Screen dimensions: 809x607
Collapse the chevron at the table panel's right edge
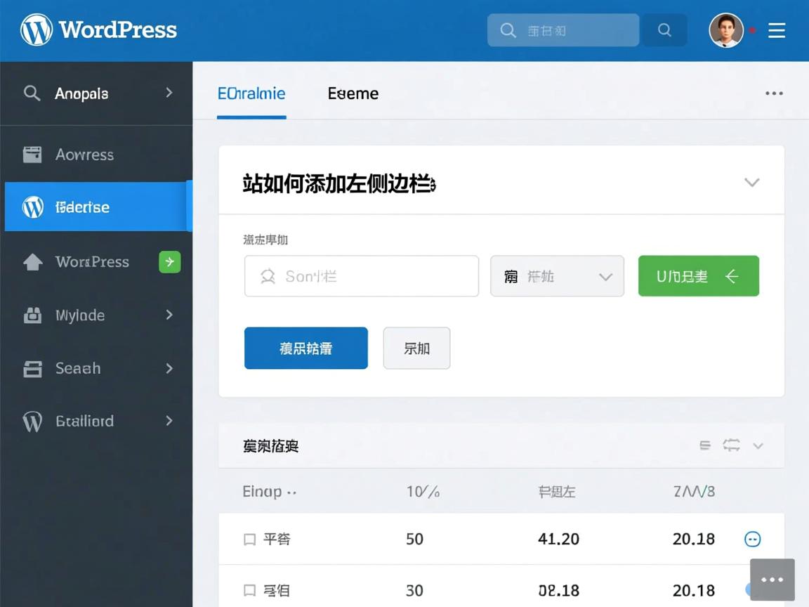[758, 445]
